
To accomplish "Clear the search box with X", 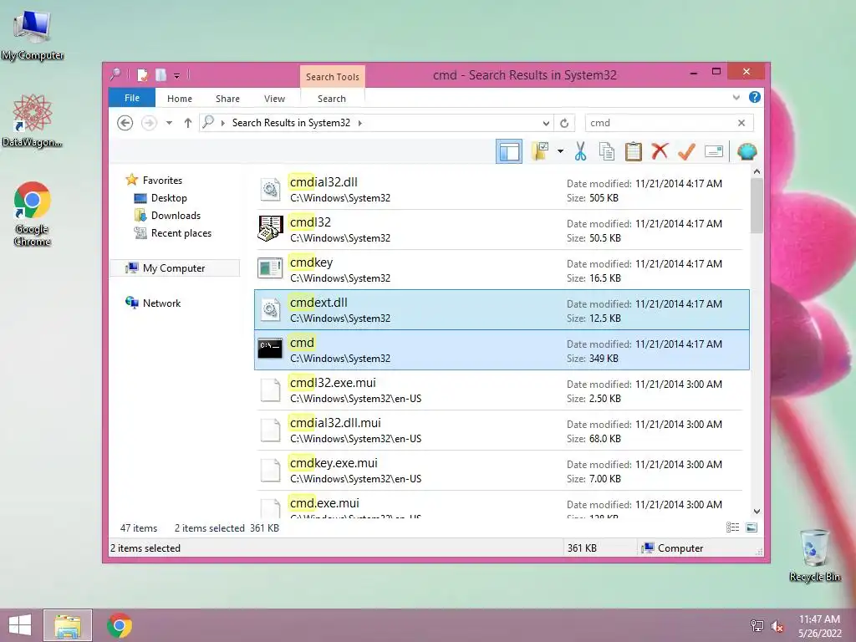I will coord(741,123).
